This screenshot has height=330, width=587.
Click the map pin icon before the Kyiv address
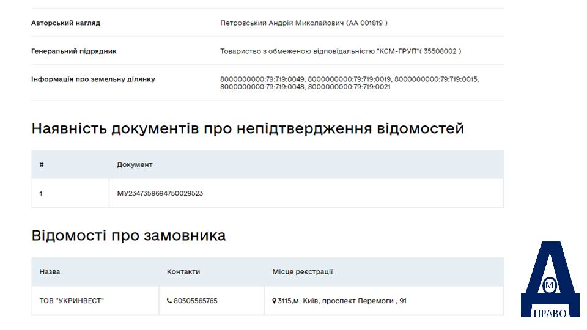[x=274, y=301]
